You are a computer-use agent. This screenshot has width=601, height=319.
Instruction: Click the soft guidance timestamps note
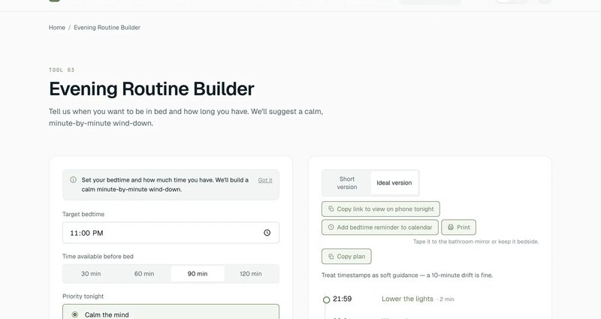[x=407, y=275]
